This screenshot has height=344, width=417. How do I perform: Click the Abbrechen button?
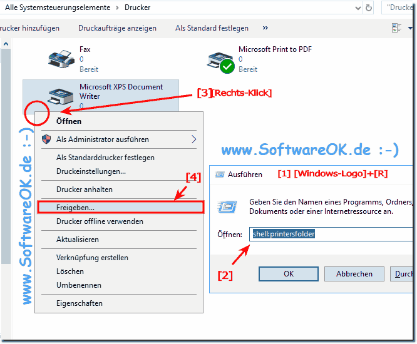pyautogui.click(x=354, y=274)
